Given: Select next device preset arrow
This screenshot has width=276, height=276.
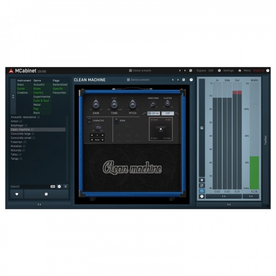Looking at the screenshot, I should click(178, 80).
